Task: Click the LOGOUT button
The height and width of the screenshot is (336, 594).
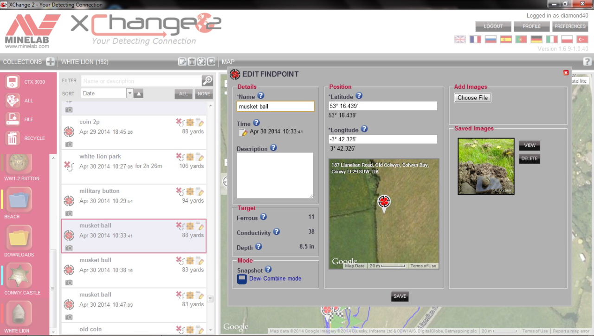Action: (x=493, y=26)
